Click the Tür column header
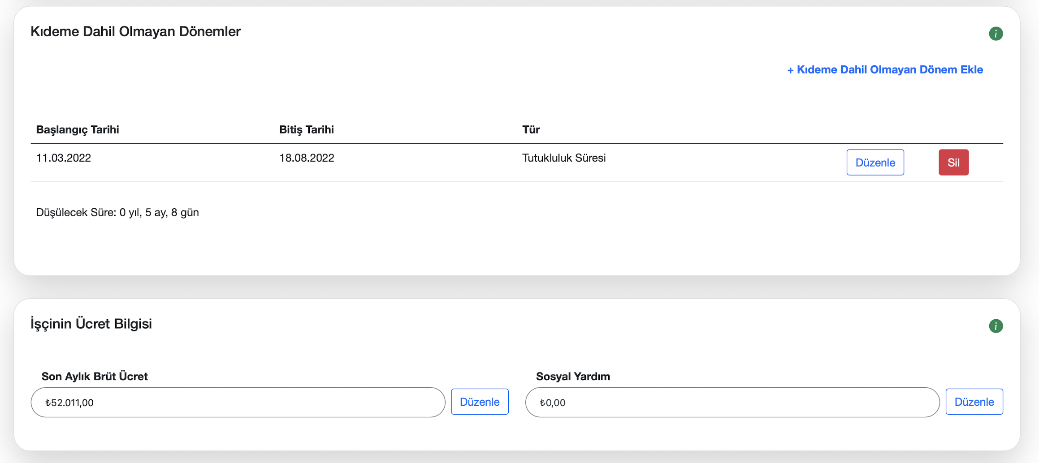 531,130
